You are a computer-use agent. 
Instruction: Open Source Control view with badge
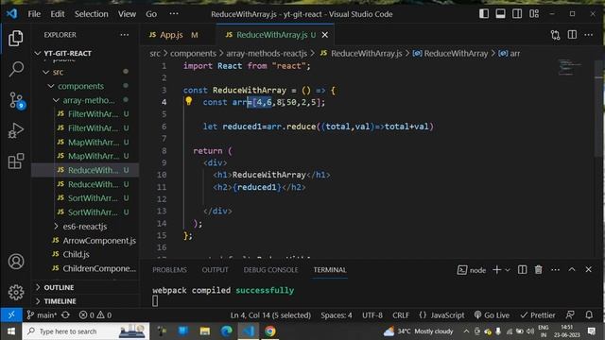click(x=16, y=100)
